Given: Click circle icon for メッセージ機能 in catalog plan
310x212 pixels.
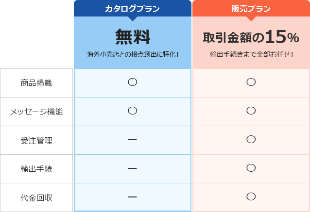Looking at the screenshot, I should 133,111.
